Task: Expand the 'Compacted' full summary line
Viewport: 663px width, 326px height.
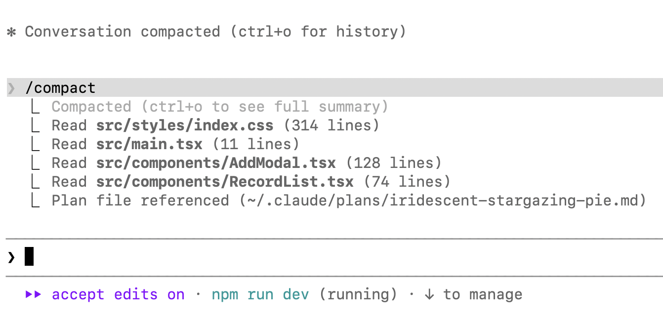Action: click(220, 107)
